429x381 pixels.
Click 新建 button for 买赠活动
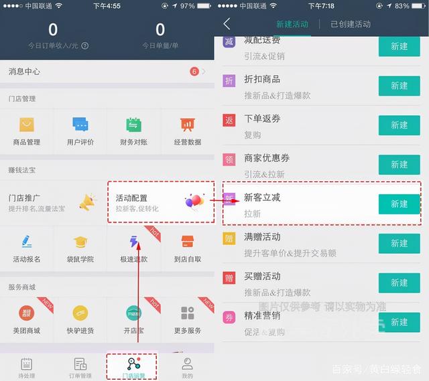pos(400,283)
